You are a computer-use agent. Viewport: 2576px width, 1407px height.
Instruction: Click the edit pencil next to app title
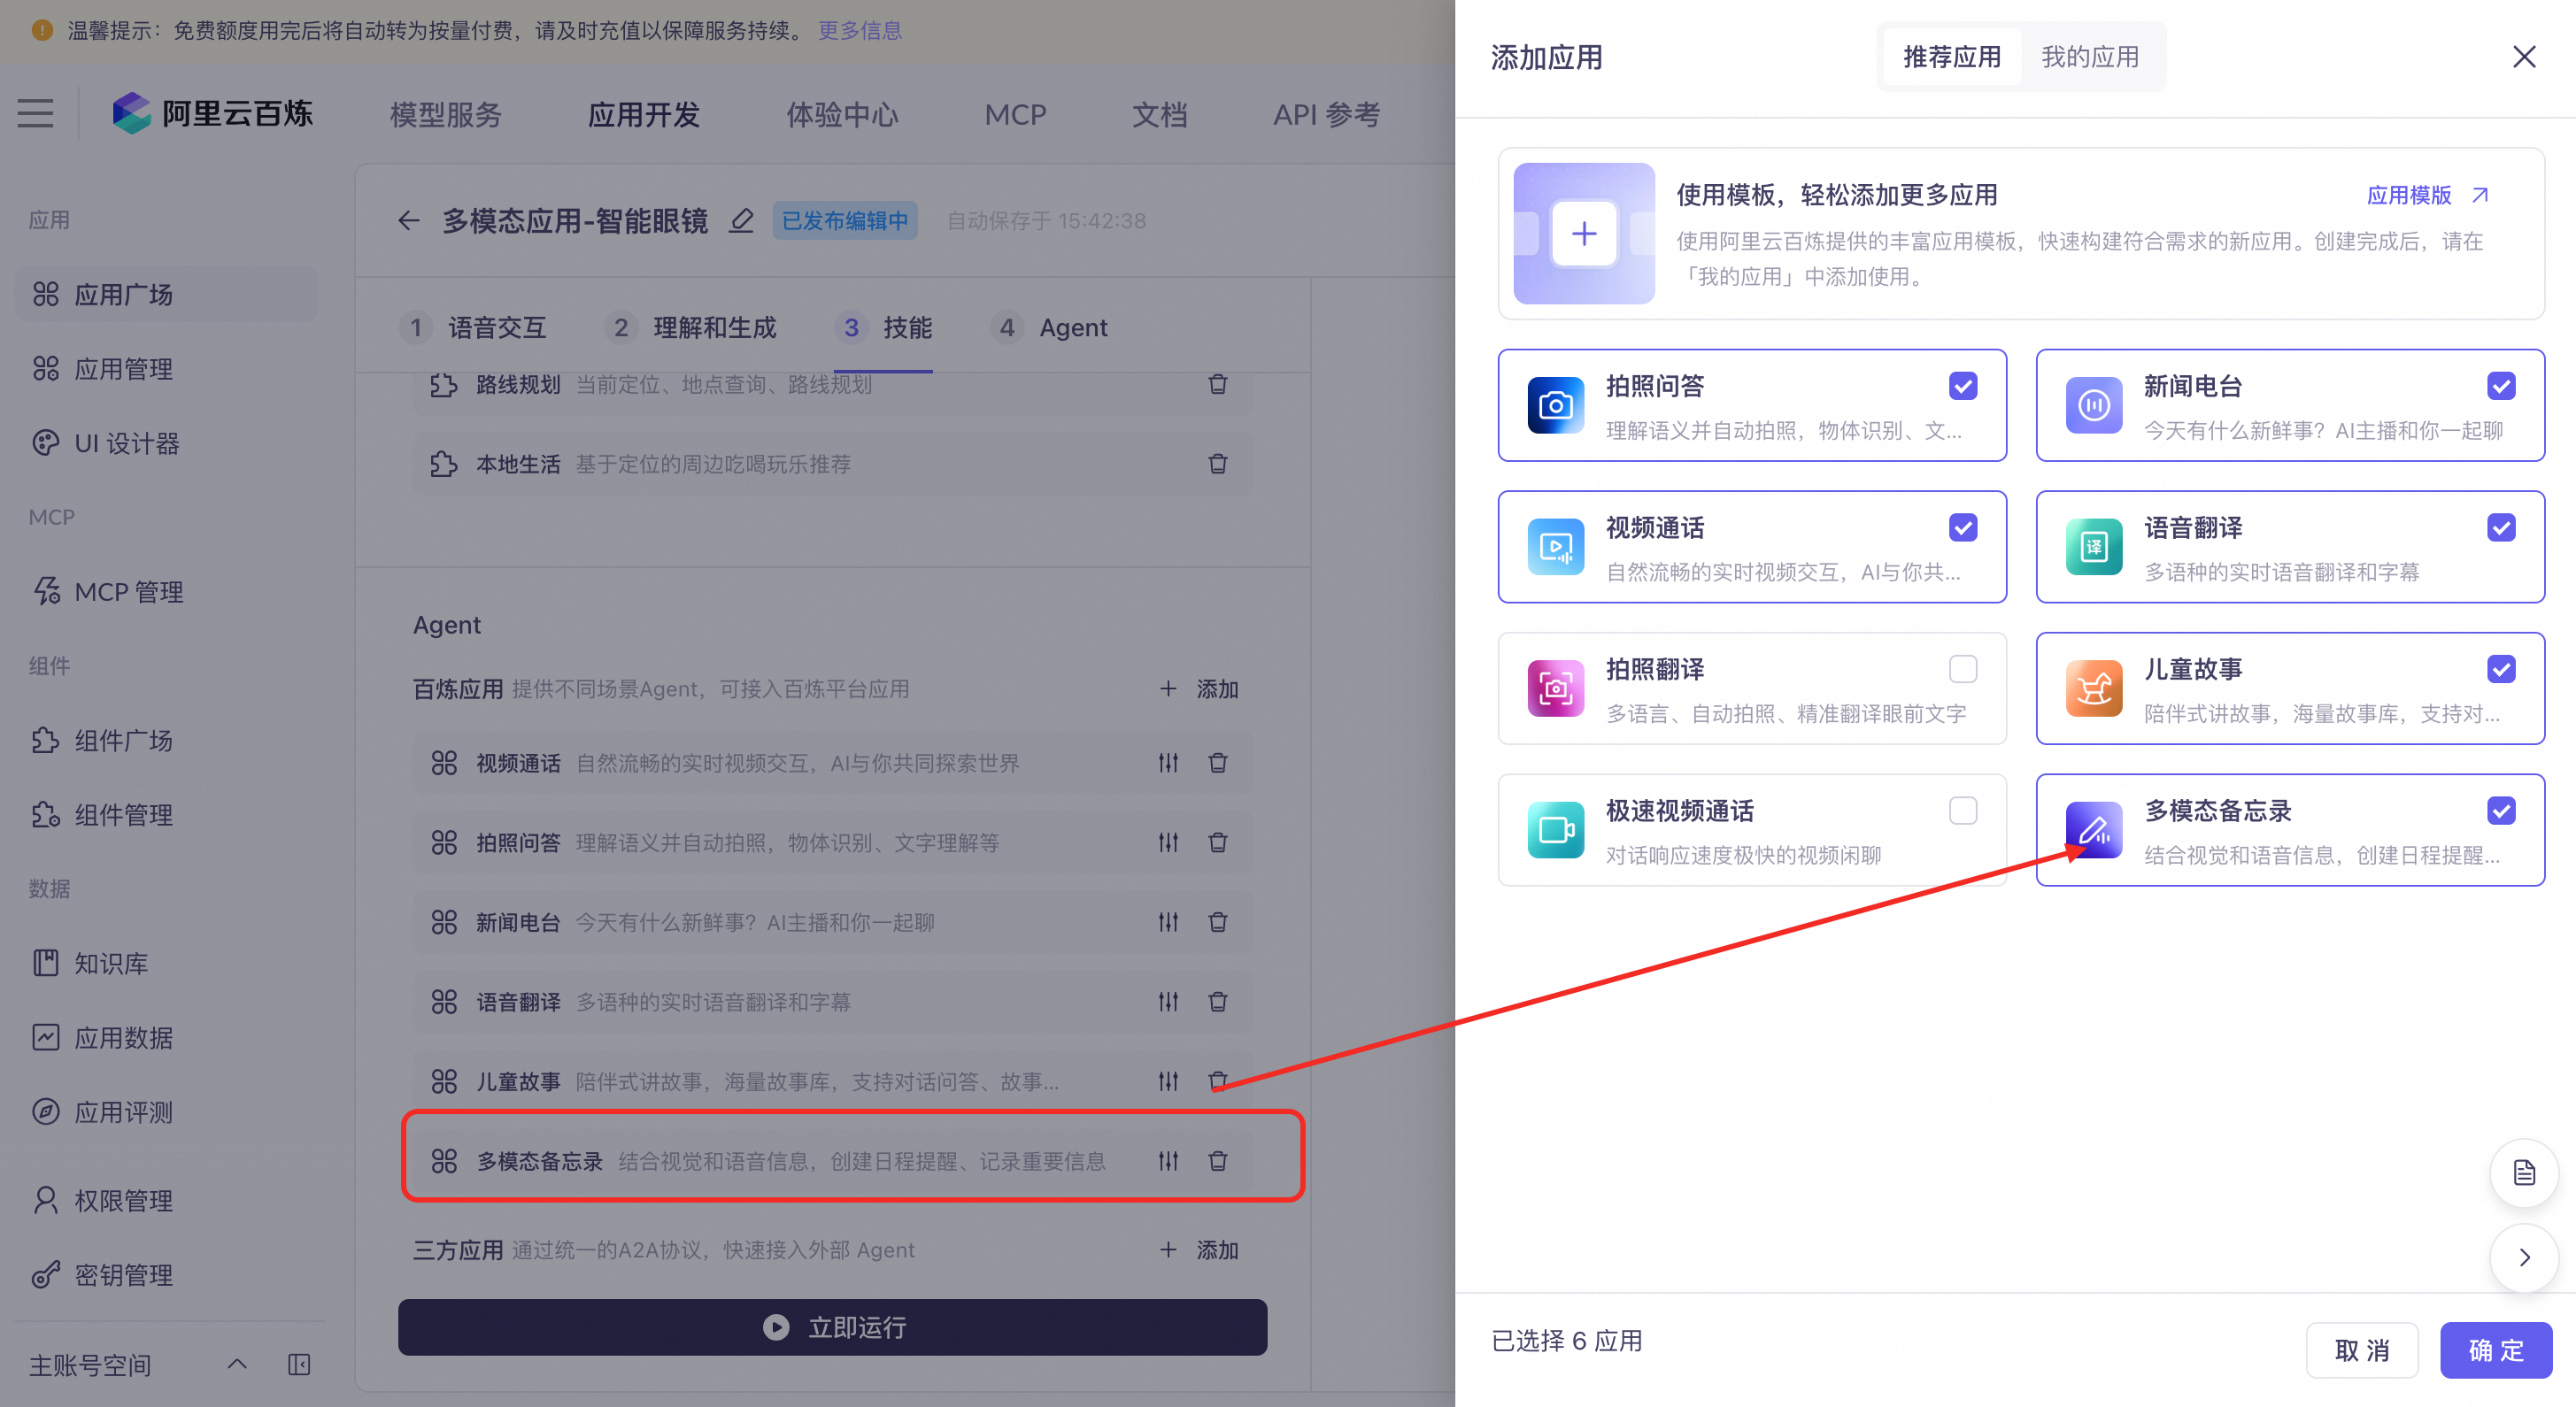click(x=741, y=219)
